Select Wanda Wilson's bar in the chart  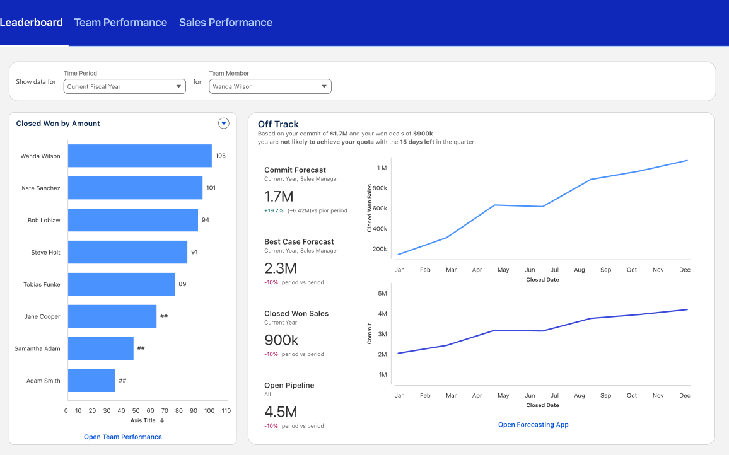point(139,156)
